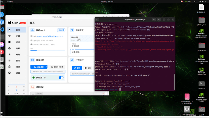
Task: Click the 当前节点 signal icon
Action: pyautogui.click(x=72, y=30)
